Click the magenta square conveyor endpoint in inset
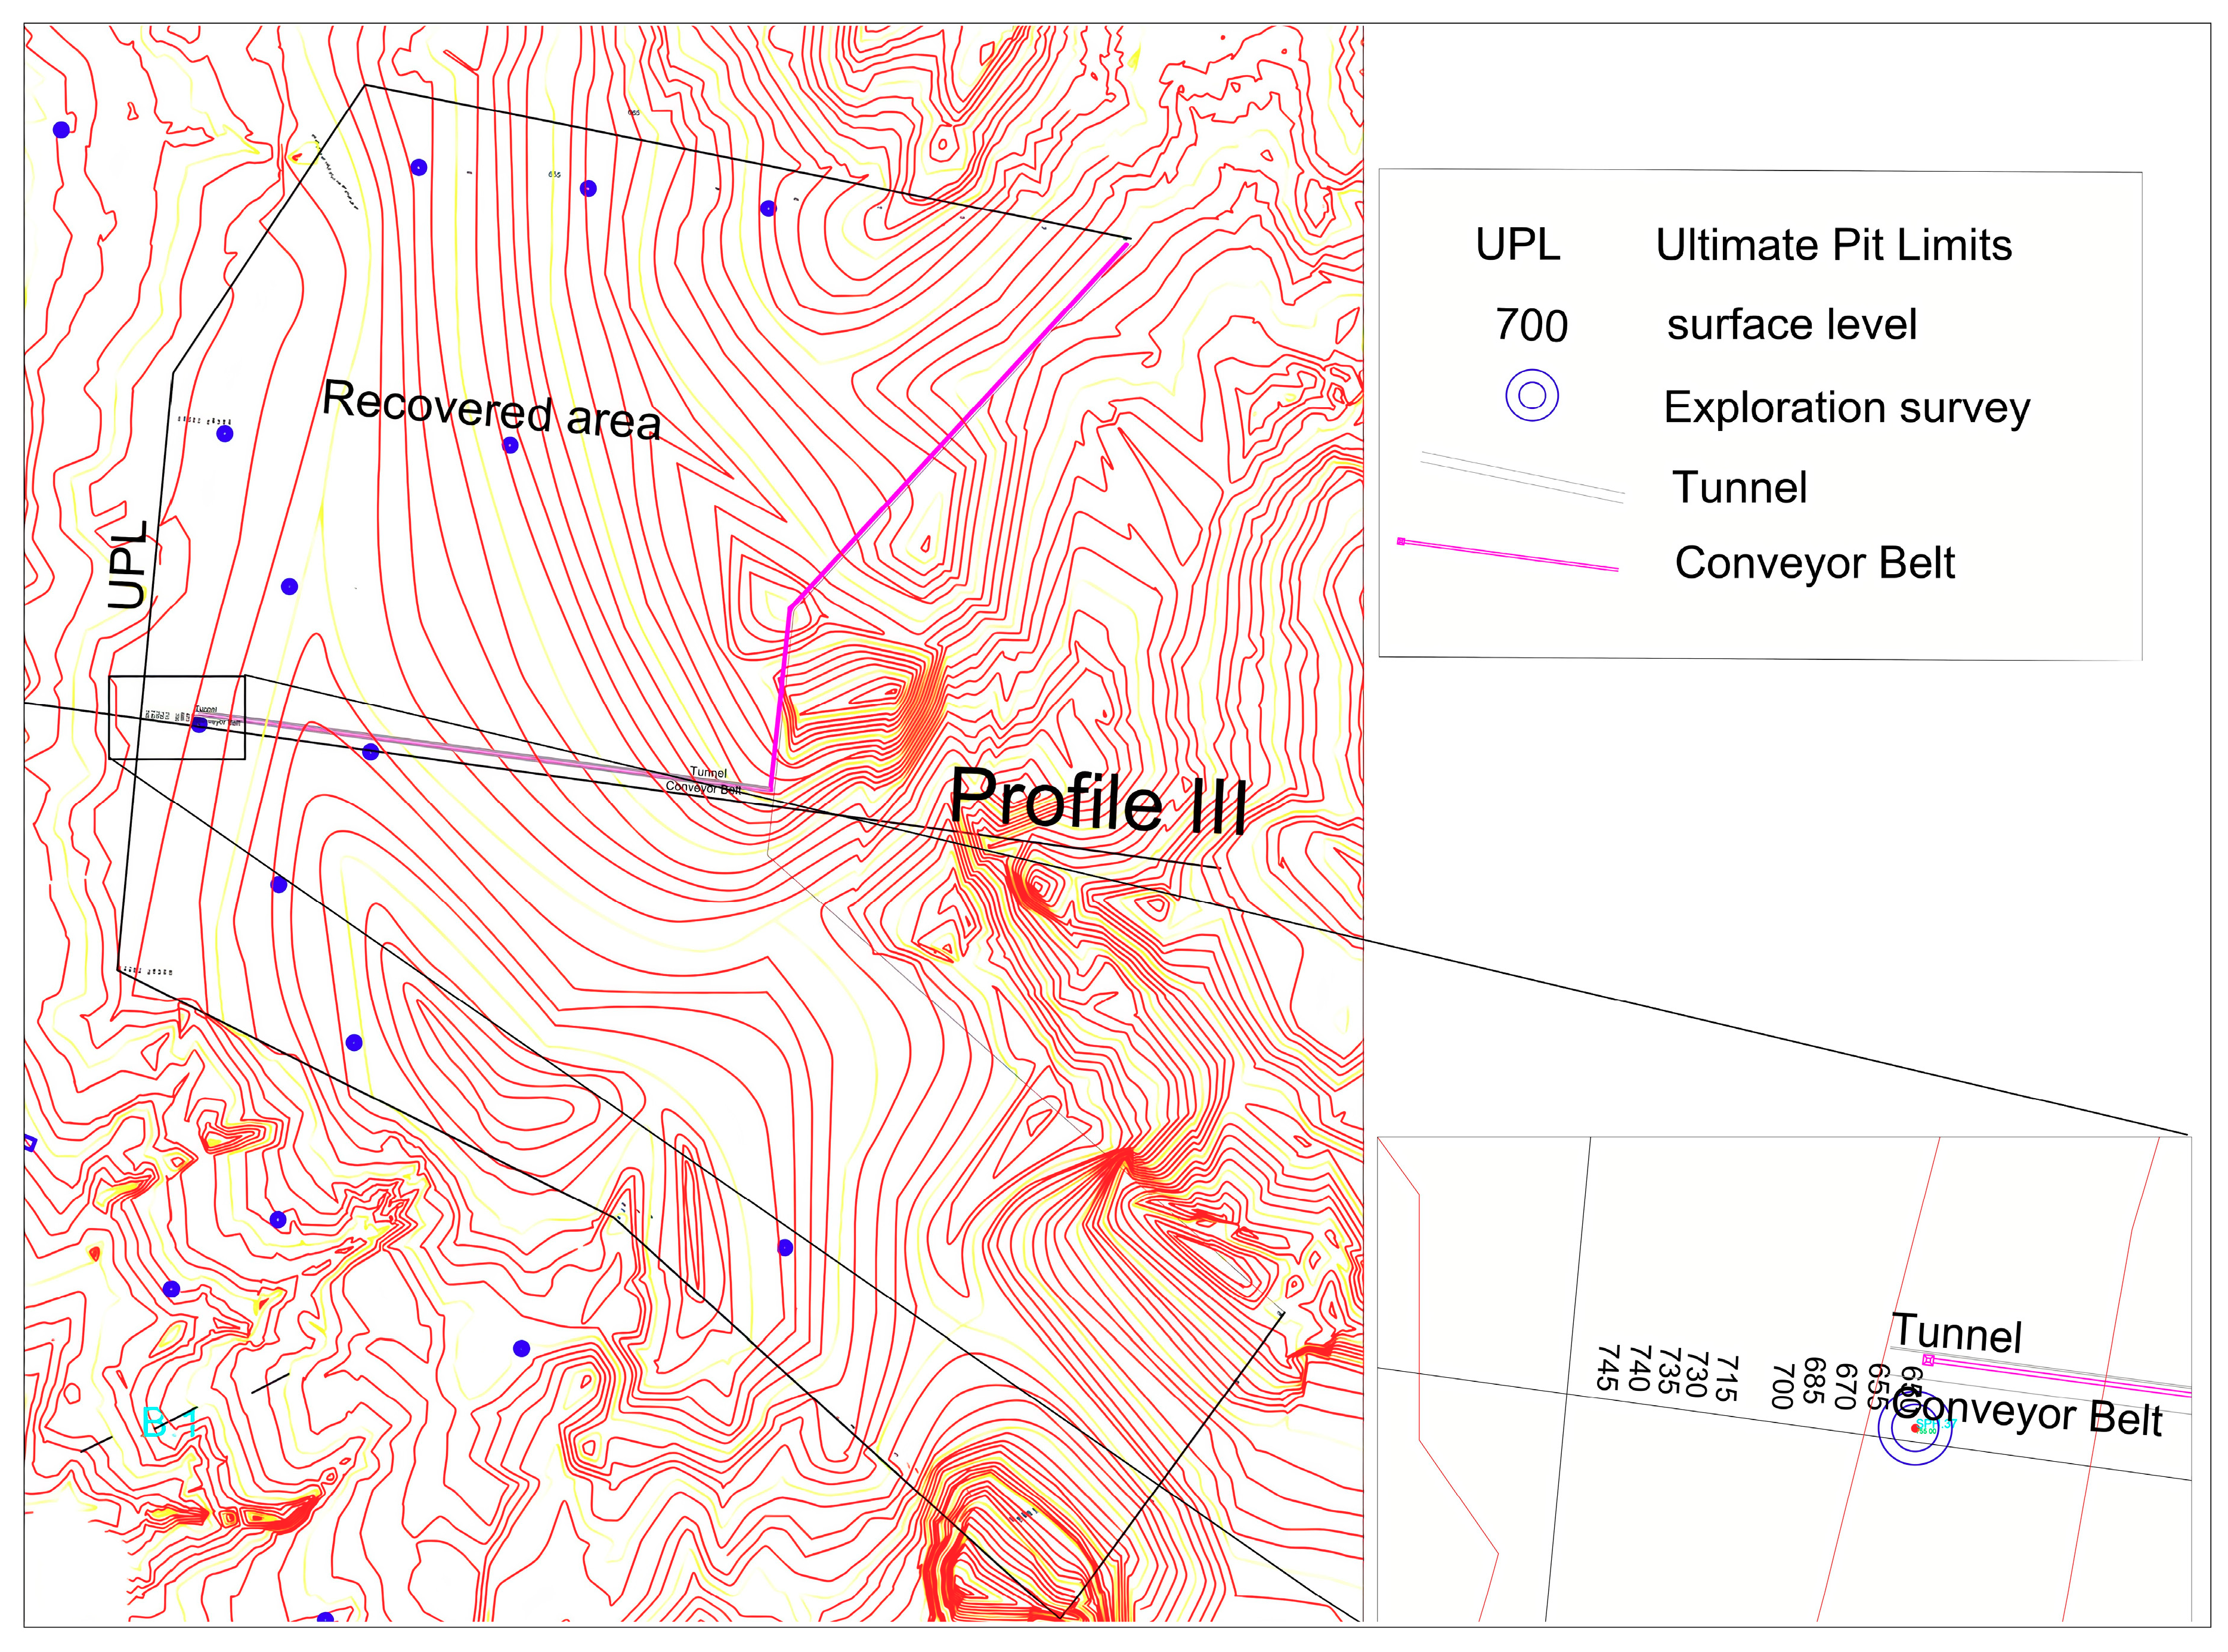 click(1928, 1360)
